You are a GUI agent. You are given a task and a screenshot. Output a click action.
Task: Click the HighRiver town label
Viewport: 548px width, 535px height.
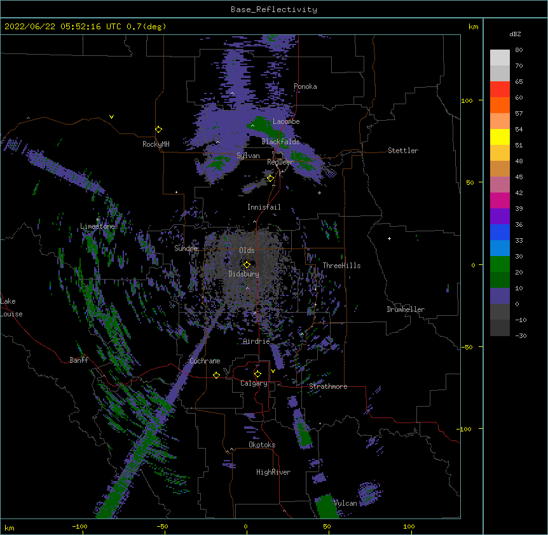(x=273, y=472)
